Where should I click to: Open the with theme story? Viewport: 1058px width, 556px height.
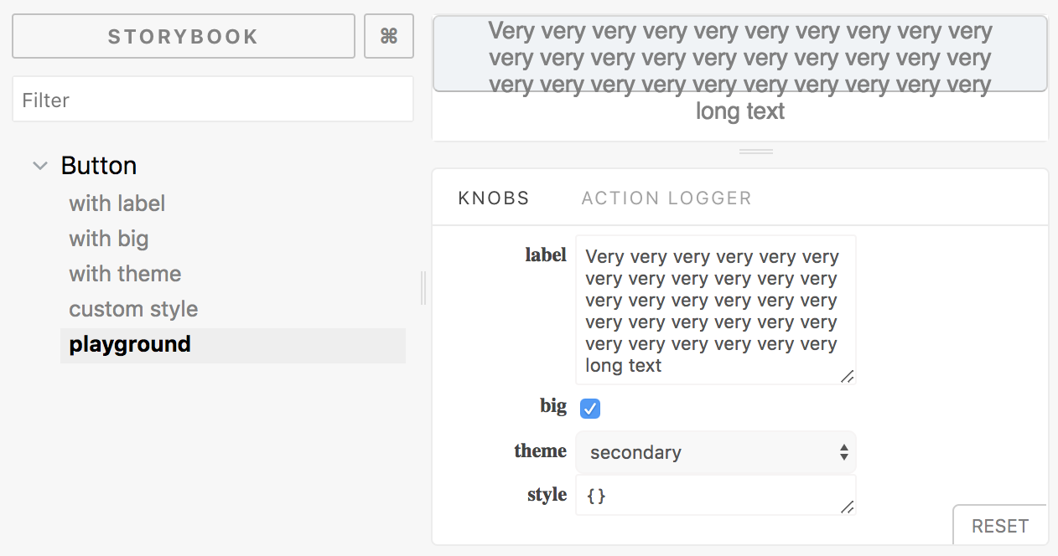[124, 273]
